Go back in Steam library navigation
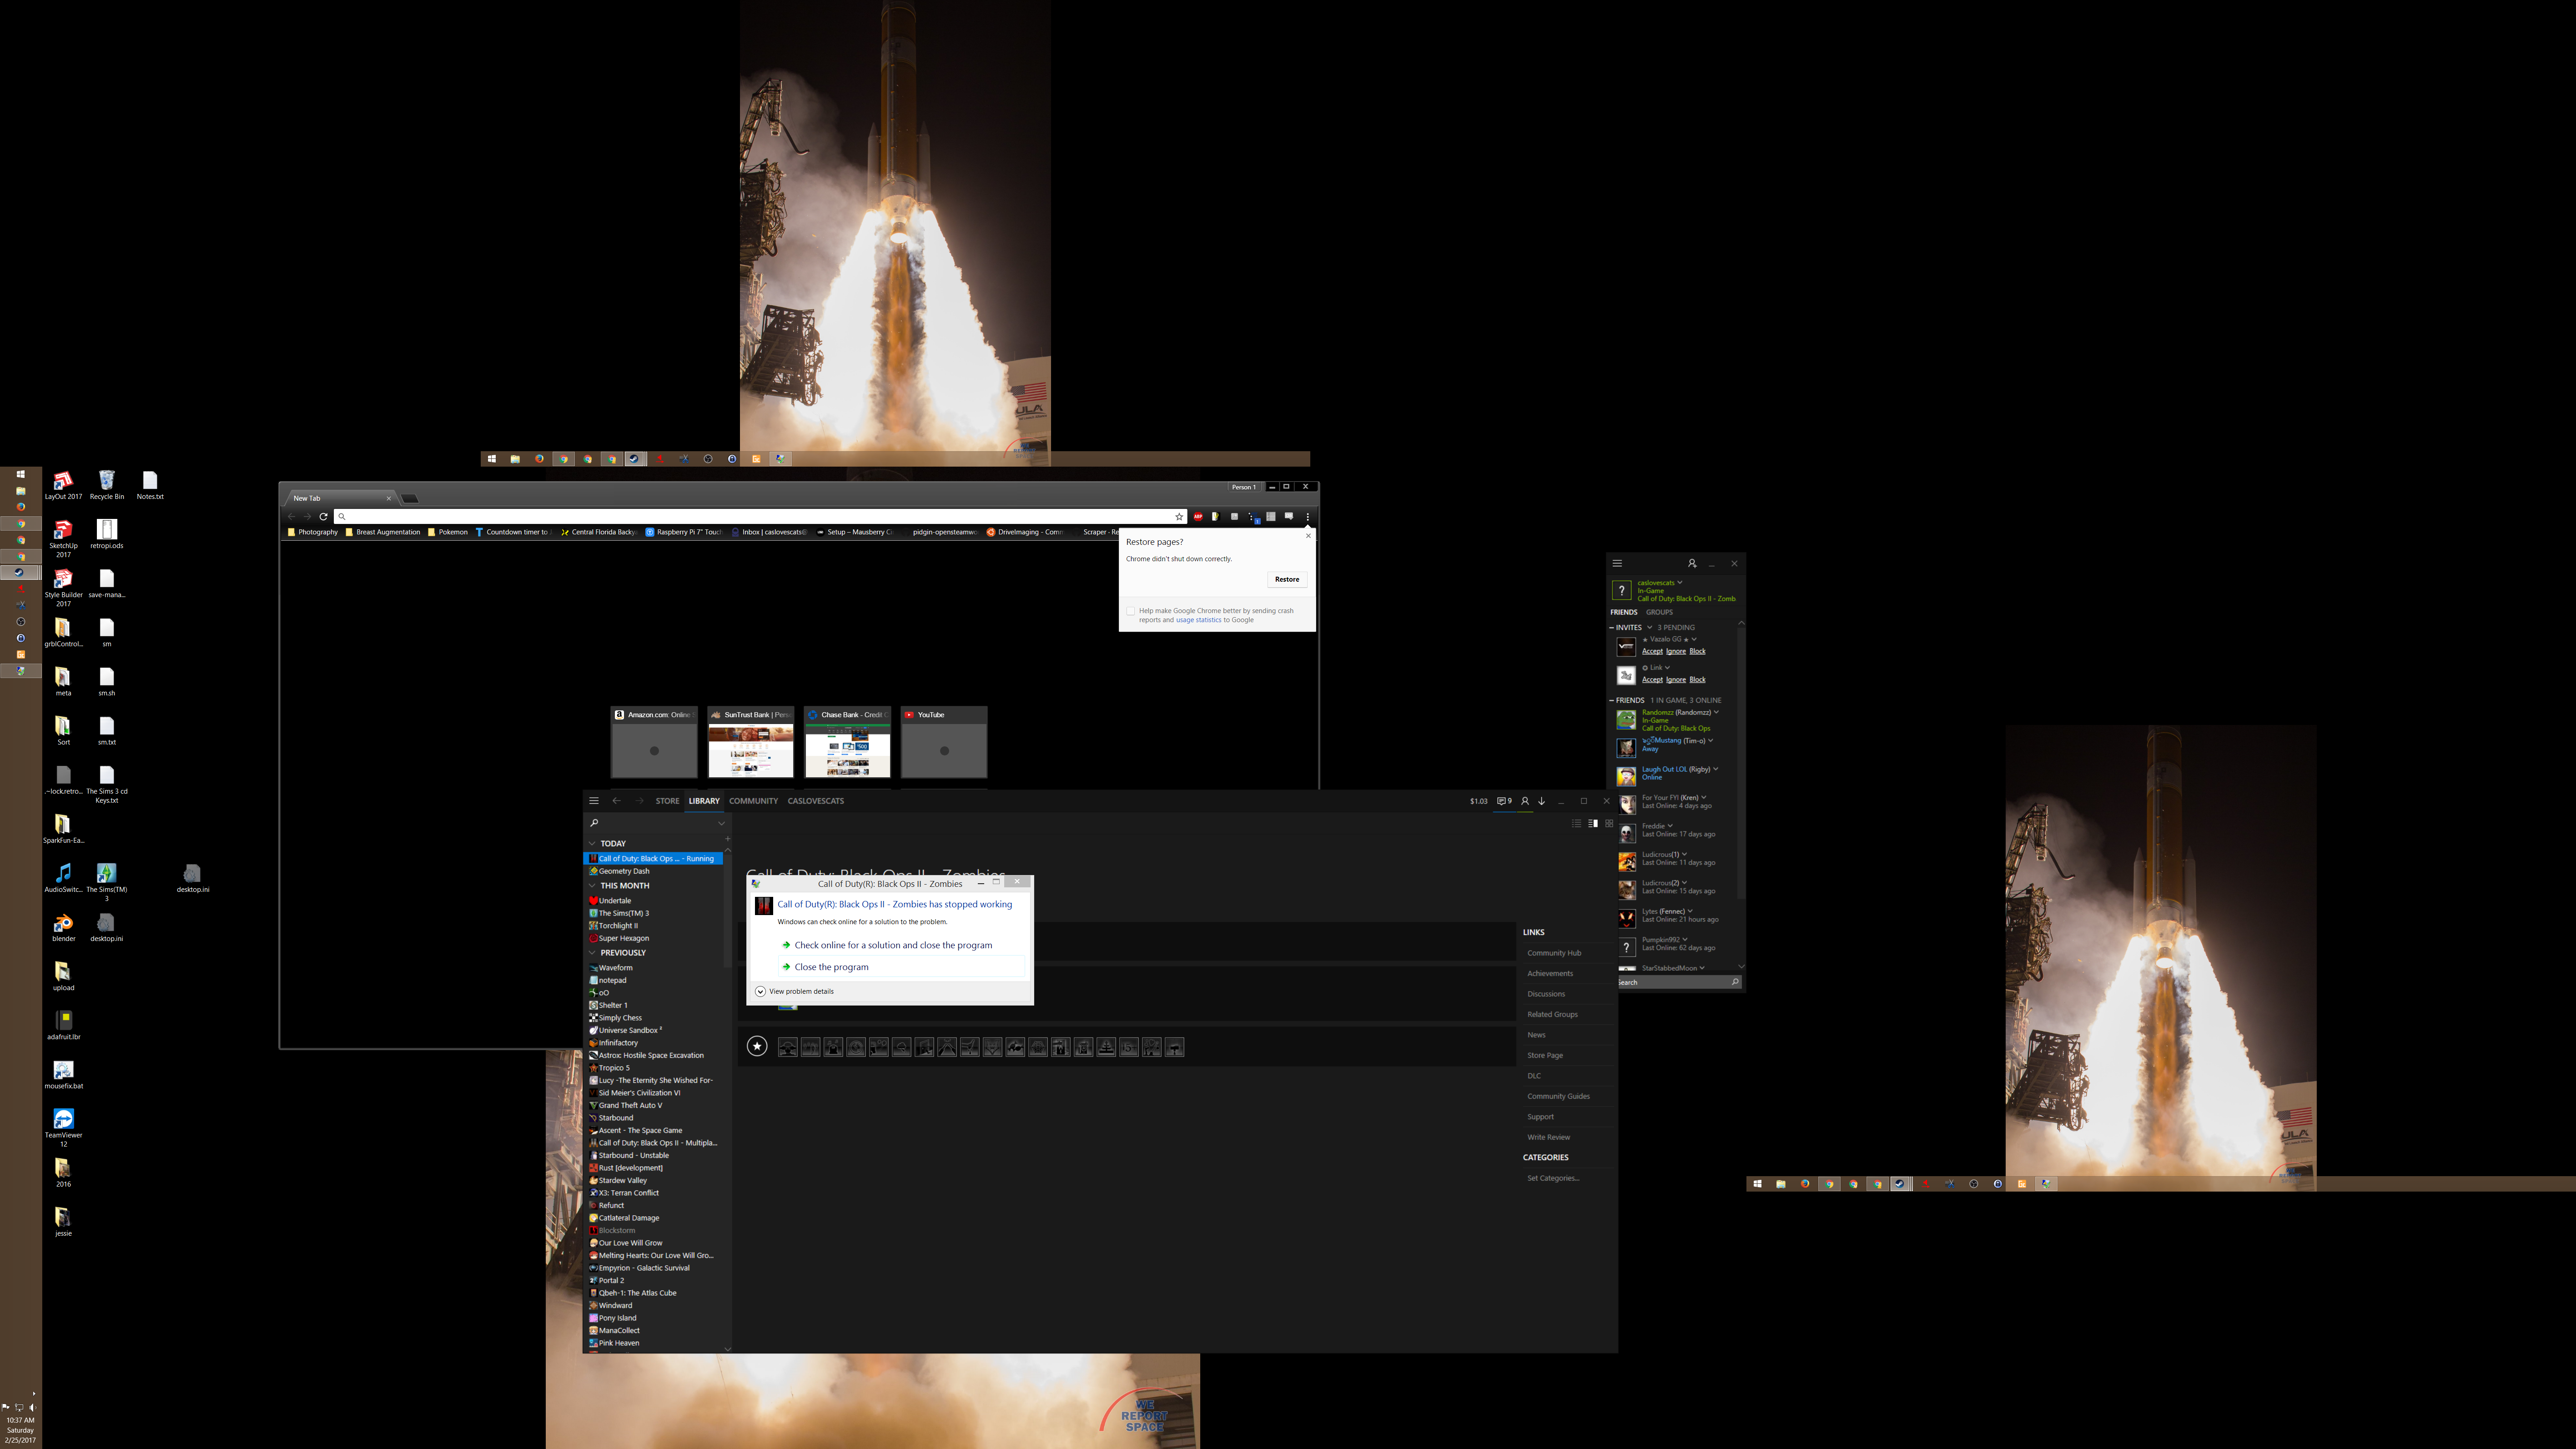 pyautogui.click(x=616, y=801)
